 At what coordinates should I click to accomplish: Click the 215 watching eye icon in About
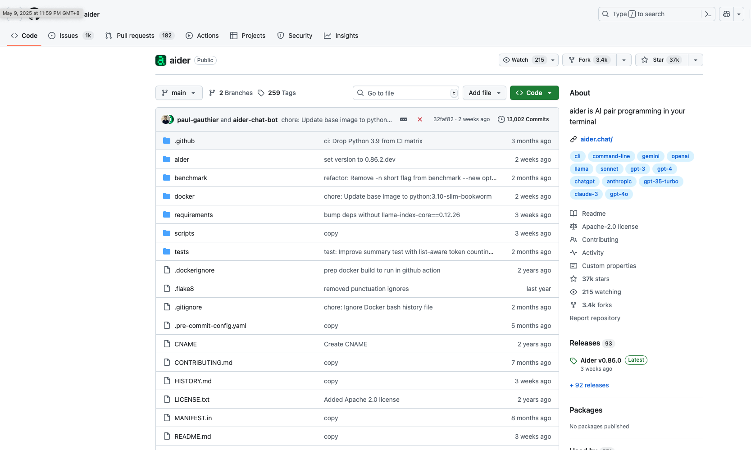[x=573, y=292]
